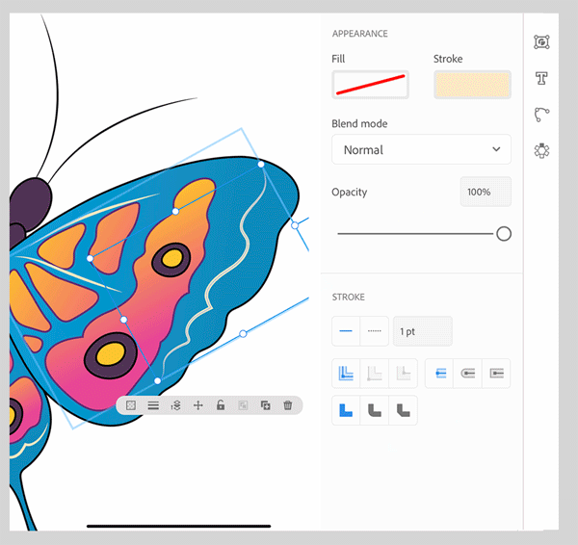This screenshot has width=578, height=545.
Task: Click the trash icon to delete the selection
Action: tap(288, 406)
